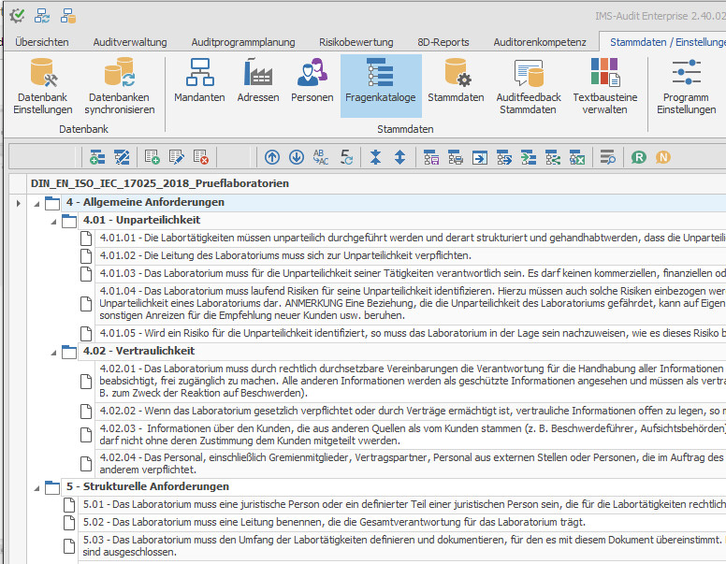Open Stammdaten database gear icon
Image resolution: width=726 pixels, height=564 pixels.
(x=456, y=80)
